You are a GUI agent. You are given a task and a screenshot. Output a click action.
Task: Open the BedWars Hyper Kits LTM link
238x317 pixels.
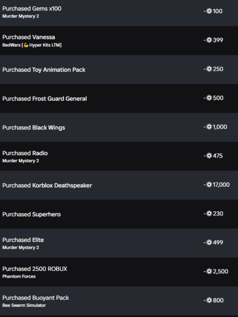click(x=32, y=45)
